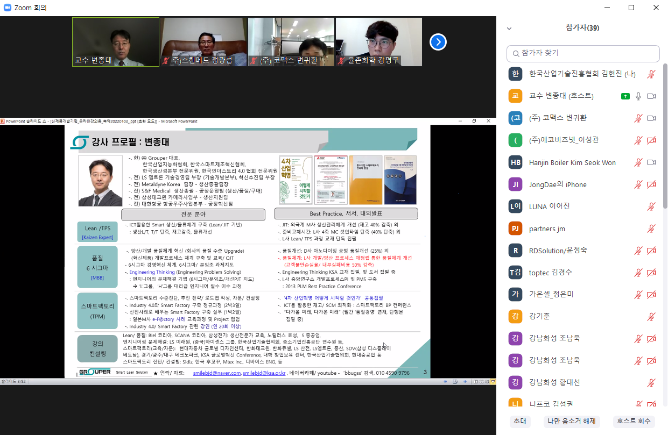Image resolution: width=668 pixels, height=435 pixels.
Task: Open the smilebjd@naver.com link on the slide
Action: point(217,373)
